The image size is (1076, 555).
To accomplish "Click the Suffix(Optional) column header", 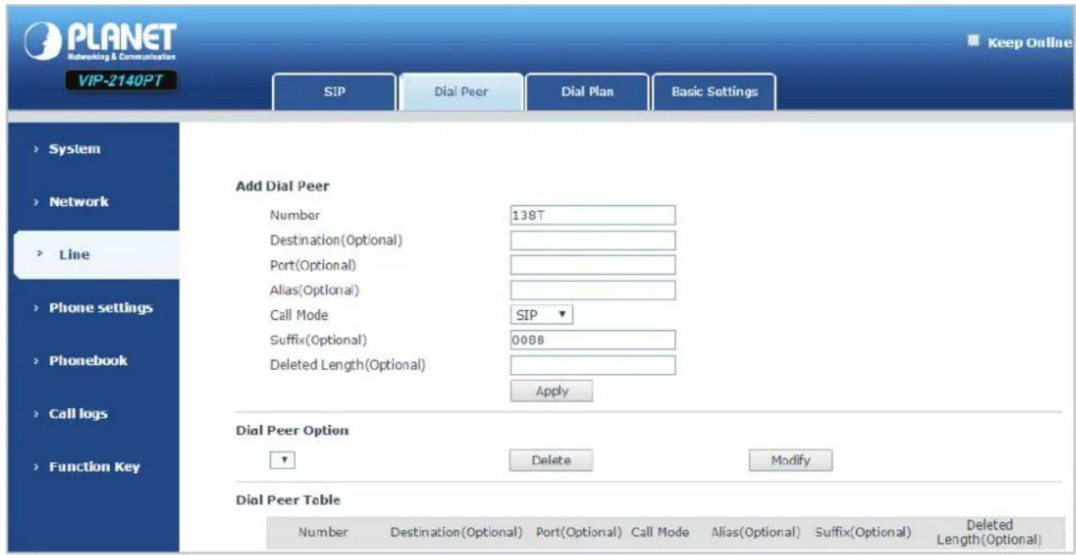I will click(x=863, y=532).
